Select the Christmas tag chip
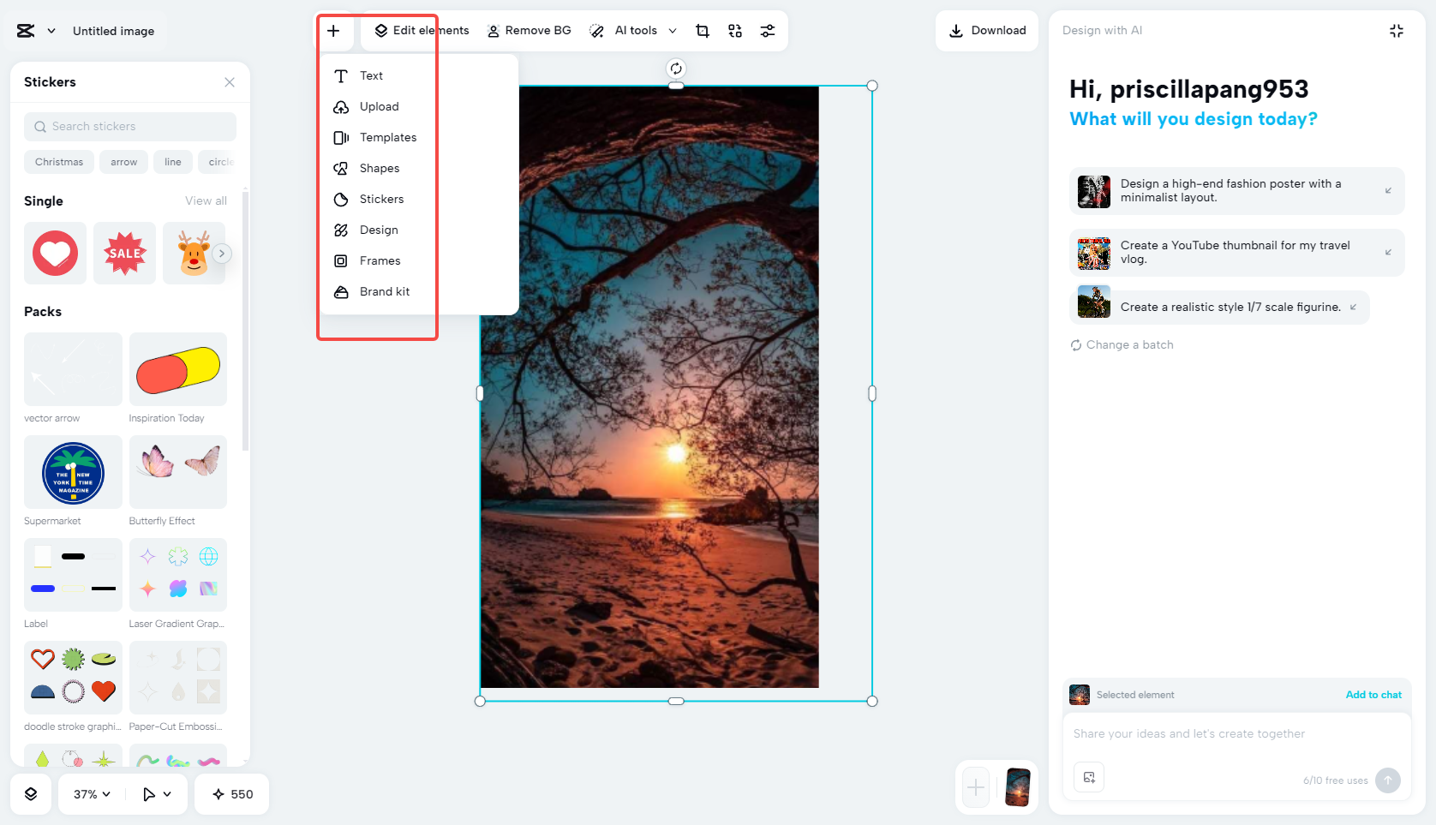Image resolution: width=1436 pixels, height=825 pixels. click(59, 162)
